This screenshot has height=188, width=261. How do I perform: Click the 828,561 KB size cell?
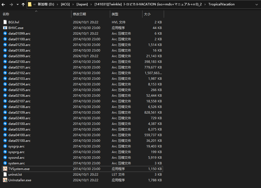[x=153, y=112]
